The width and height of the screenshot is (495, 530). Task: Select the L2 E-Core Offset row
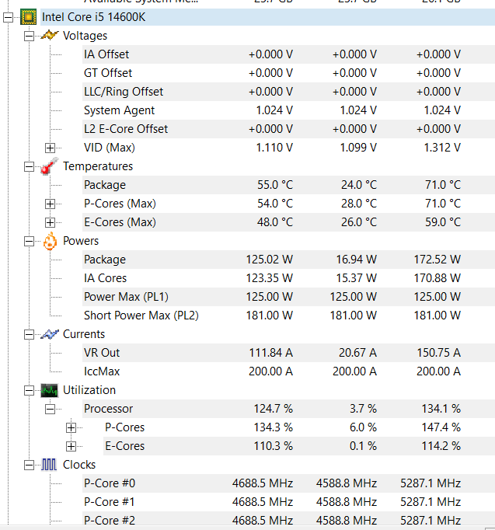point(288,129)
